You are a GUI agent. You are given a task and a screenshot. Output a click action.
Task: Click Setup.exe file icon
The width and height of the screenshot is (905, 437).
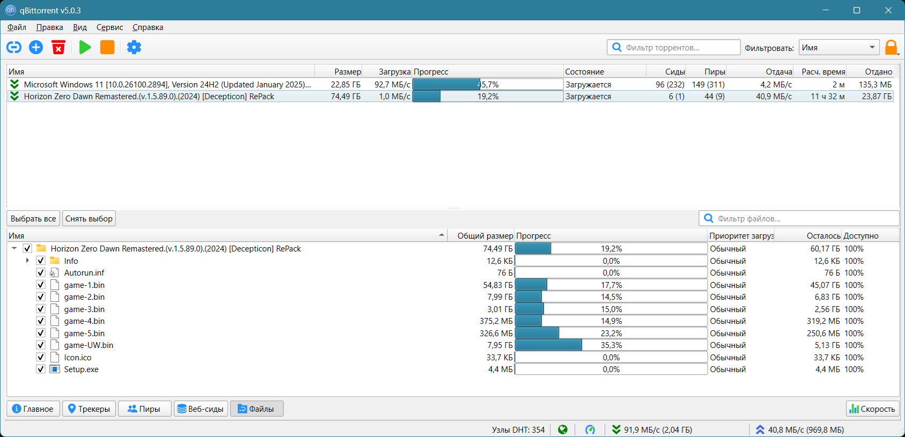pyautogui.click(x=54, y=369)
